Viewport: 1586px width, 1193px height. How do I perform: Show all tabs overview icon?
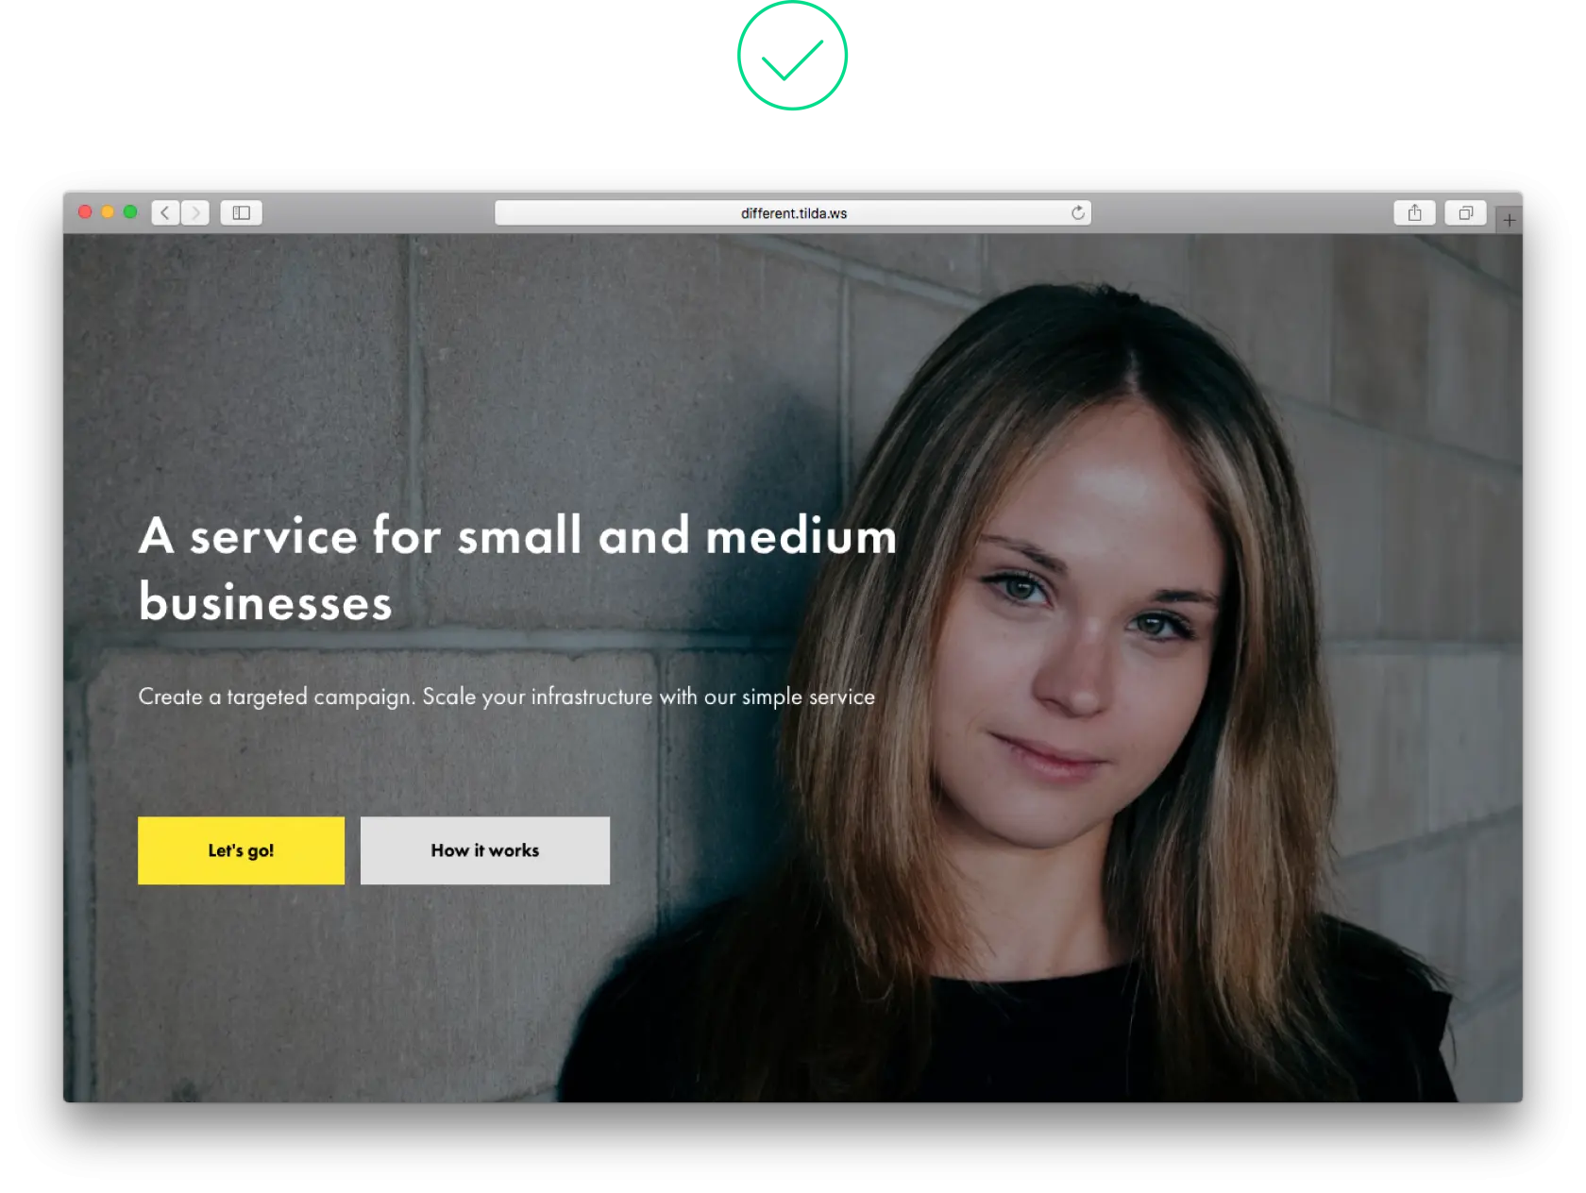point(1465,212)
